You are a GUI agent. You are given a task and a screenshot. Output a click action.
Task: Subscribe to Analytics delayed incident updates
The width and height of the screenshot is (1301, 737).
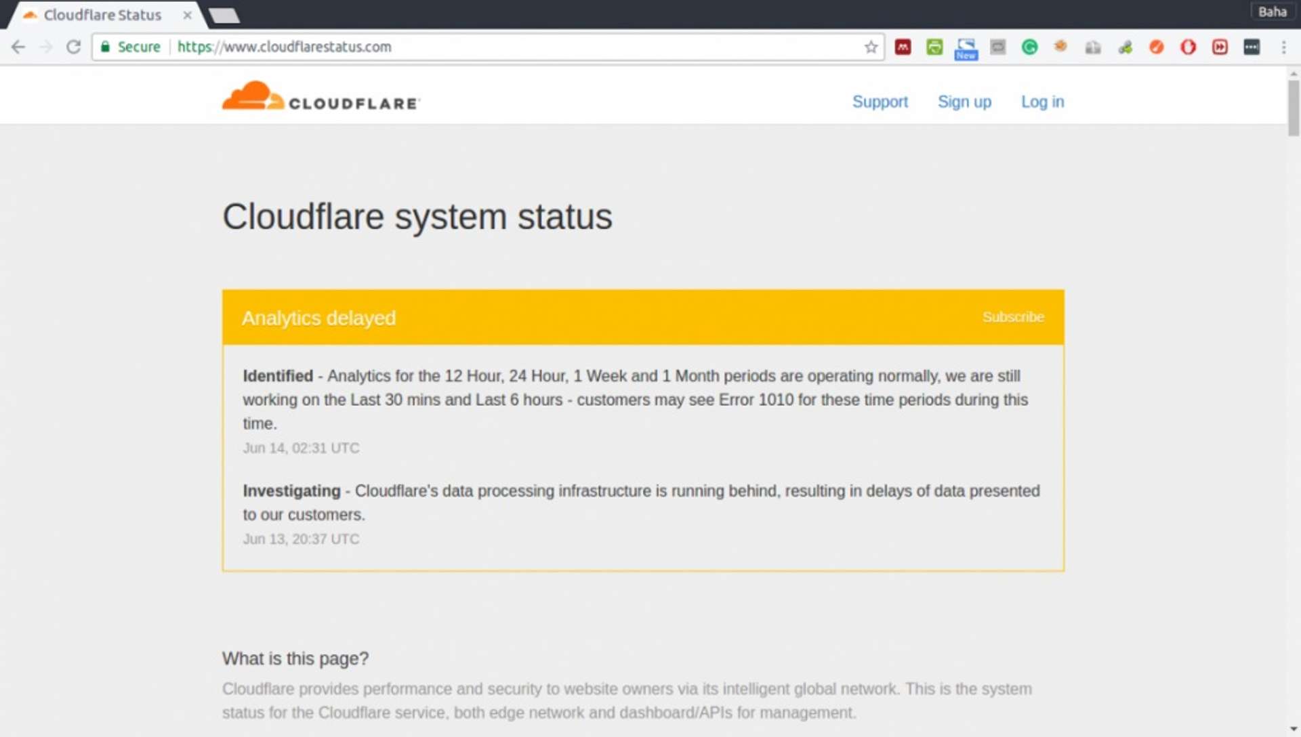coord(1013,316)
